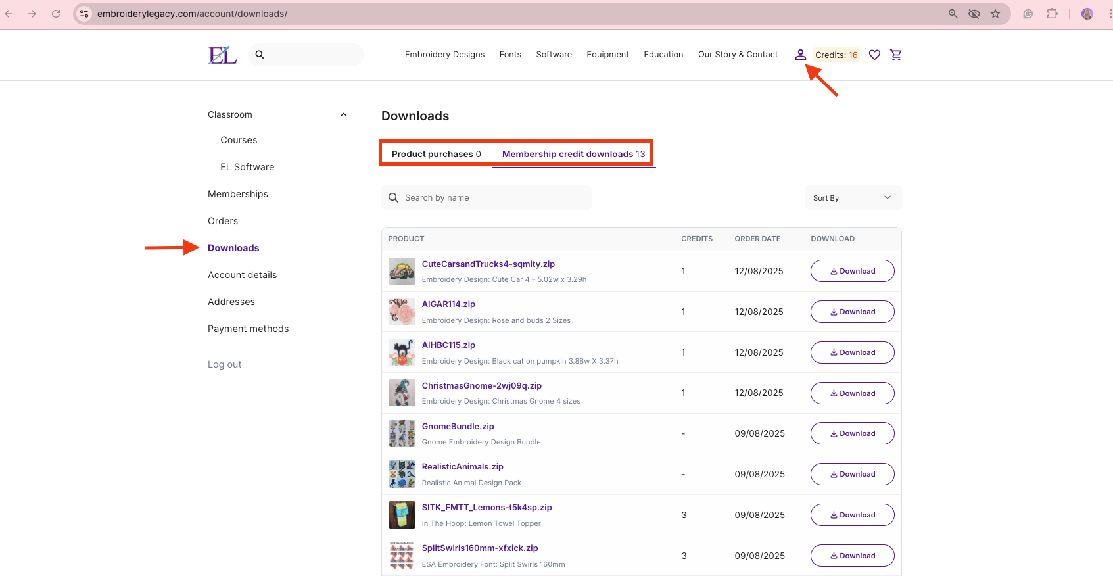
Task: Open the rose AIGAR114 thumbnail
Action: click(x=402, y=312)
